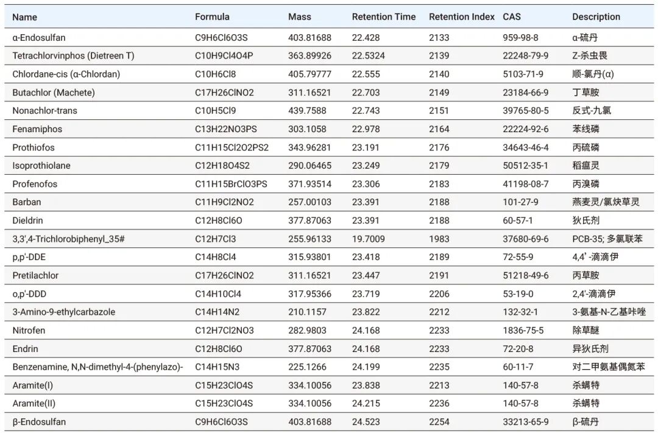
Task: Sort by Retention Time column header
Action: click(384, 17)
